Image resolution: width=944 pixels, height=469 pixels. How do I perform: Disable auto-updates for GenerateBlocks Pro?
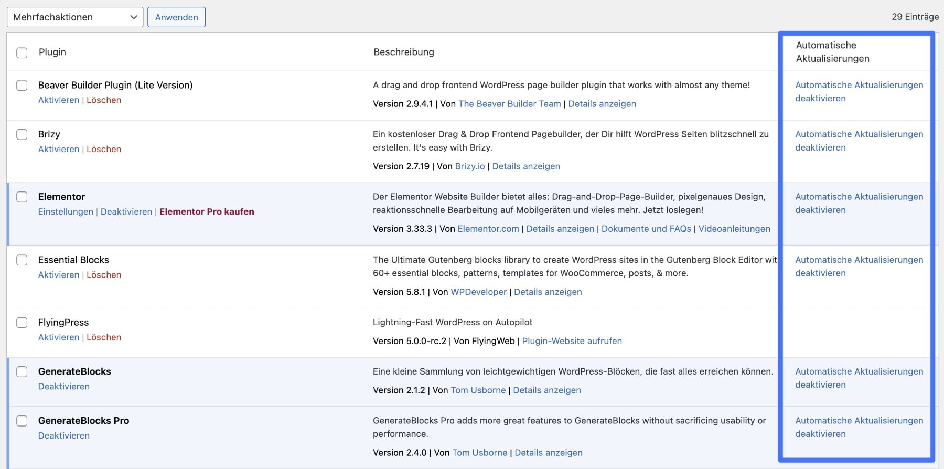(x=859, y=428)
